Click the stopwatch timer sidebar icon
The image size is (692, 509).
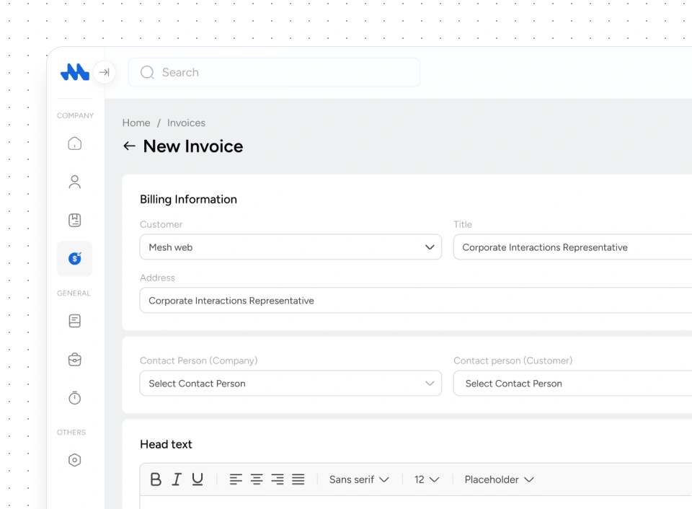click(x=74, y=398)
